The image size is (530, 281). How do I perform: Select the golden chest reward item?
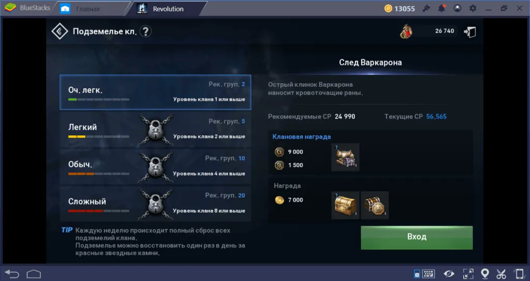[345, 205]
